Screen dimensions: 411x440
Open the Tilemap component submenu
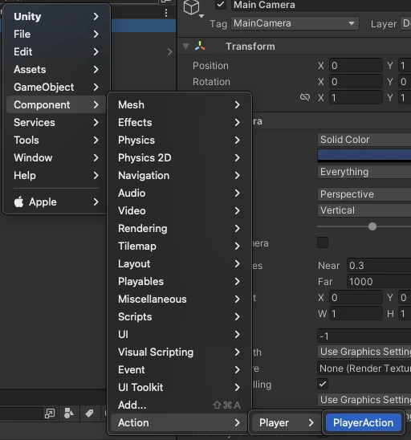[x=179, y=246]
